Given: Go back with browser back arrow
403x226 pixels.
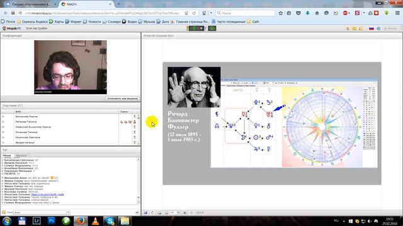Looking at the screenshot, I should (x=6, y=13).
